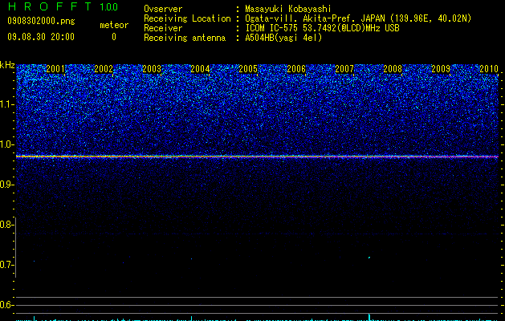Click the 2004 time marker
This screenshot has width=505, height=321.
pyautogui.click(x=200, y=69)
